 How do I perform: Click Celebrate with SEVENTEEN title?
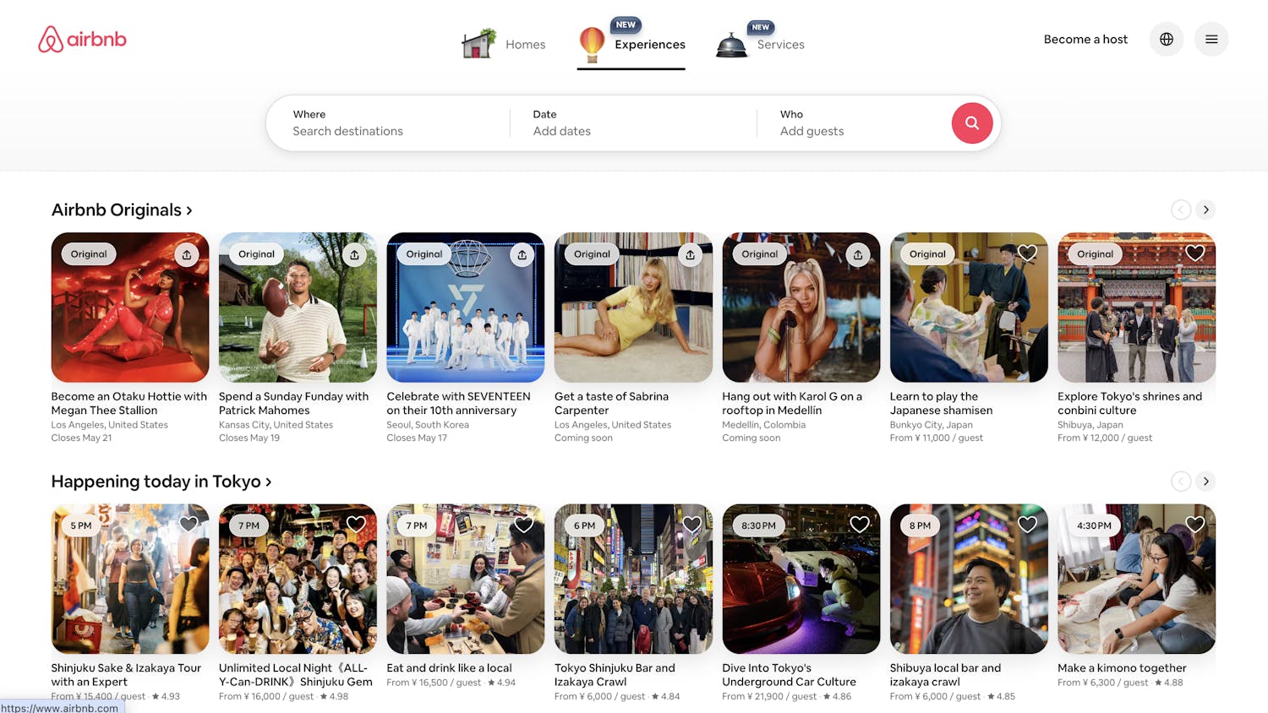[x=458, y=403]
